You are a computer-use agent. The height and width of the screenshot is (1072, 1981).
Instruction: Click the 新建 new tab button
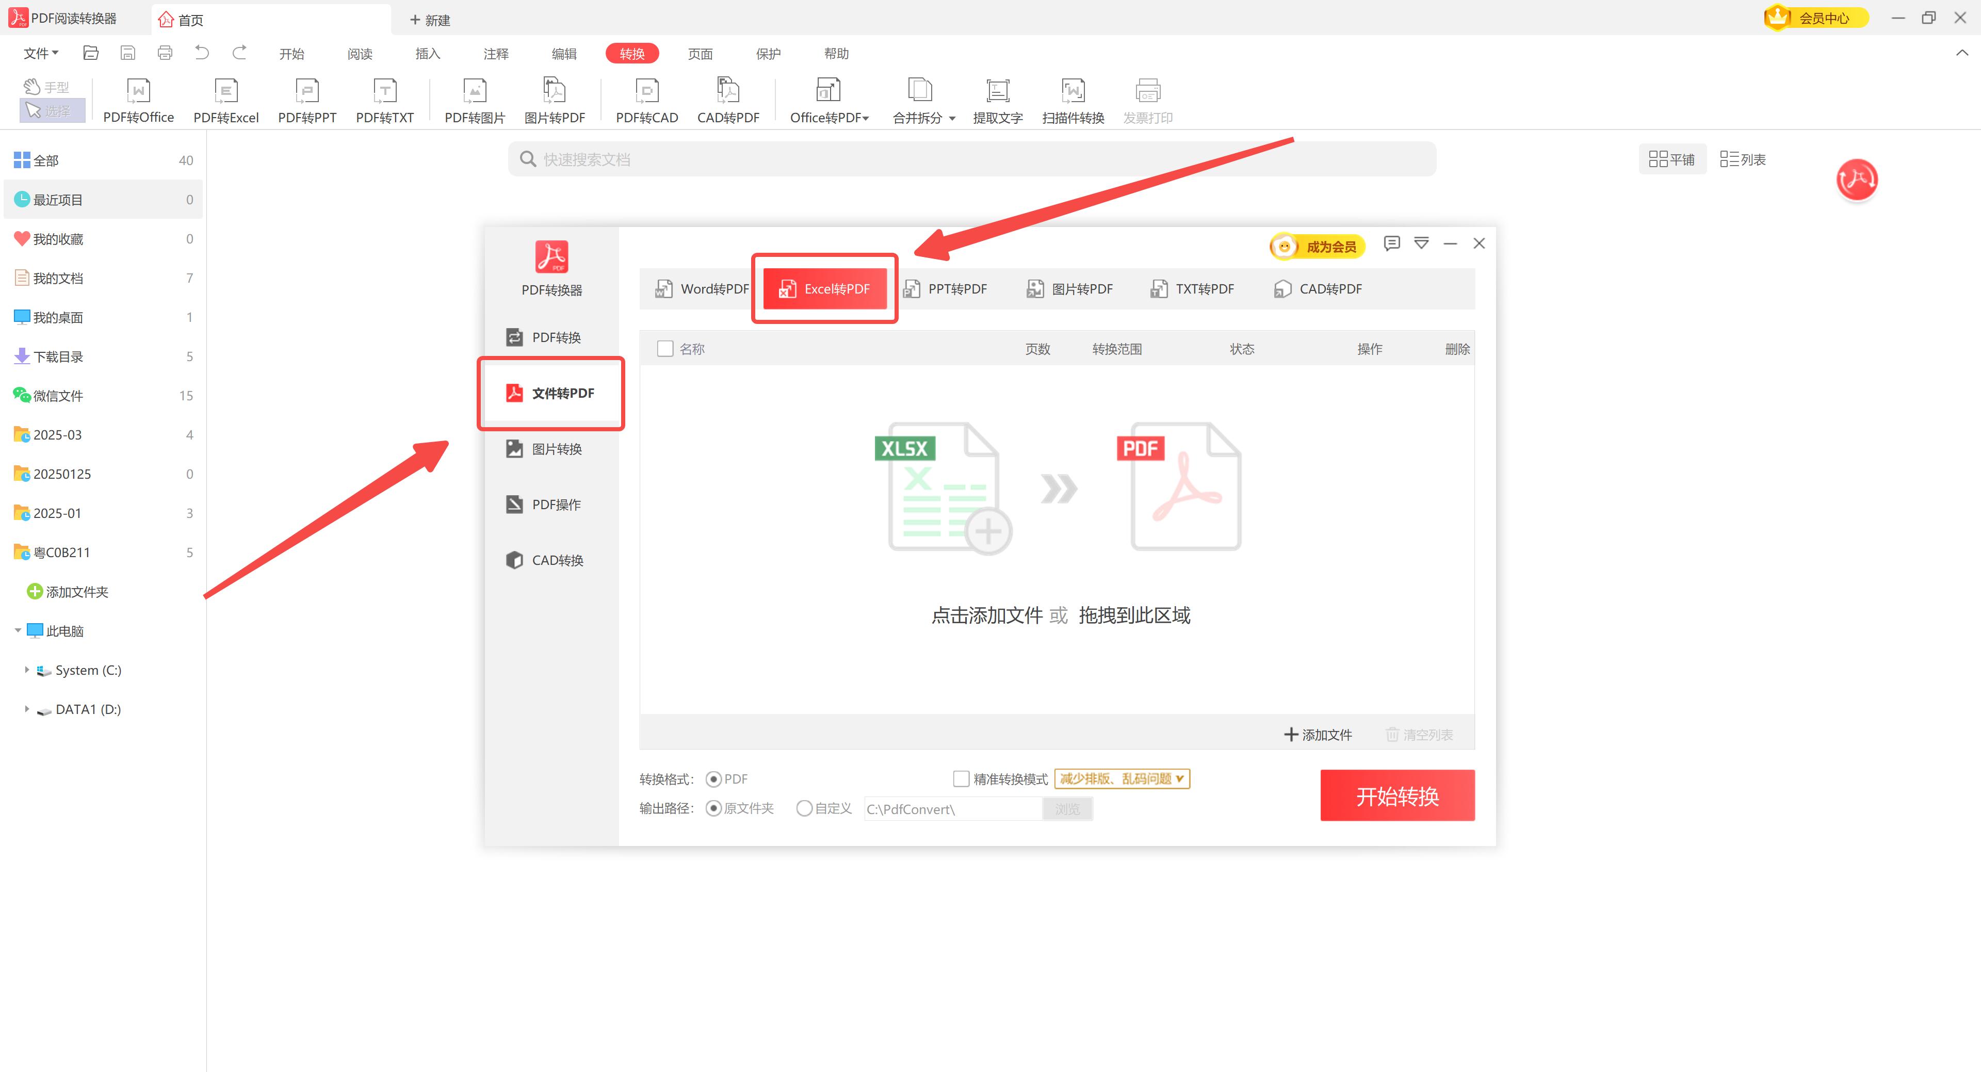pos(429,20)
